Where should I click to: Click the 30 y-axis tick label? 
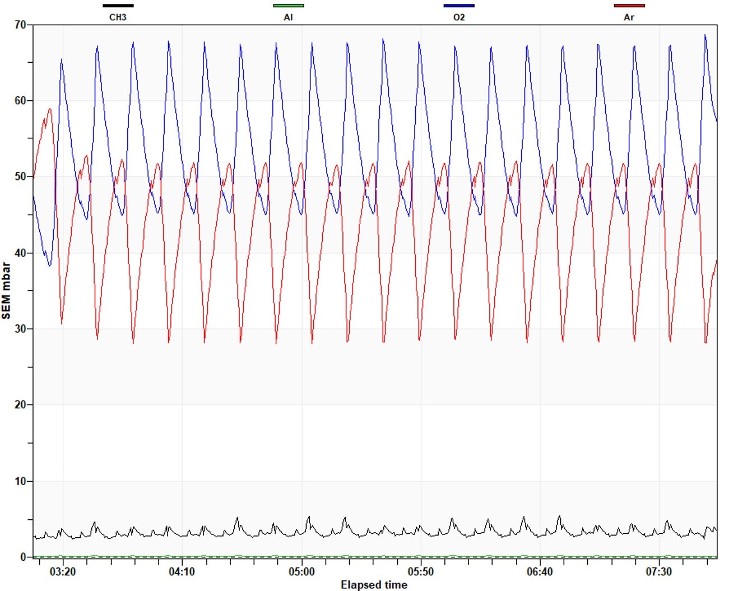pyautogui.click(x=20, y=329)
